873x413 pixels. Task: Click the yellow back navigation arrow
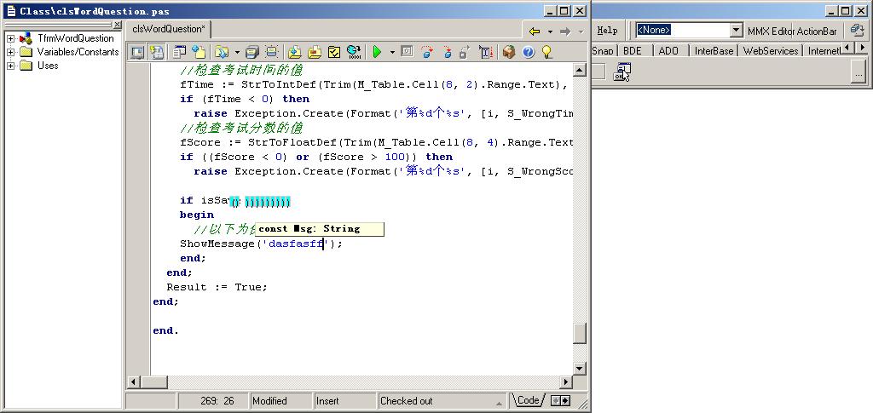pyautogui.click(x=535, y=31)
